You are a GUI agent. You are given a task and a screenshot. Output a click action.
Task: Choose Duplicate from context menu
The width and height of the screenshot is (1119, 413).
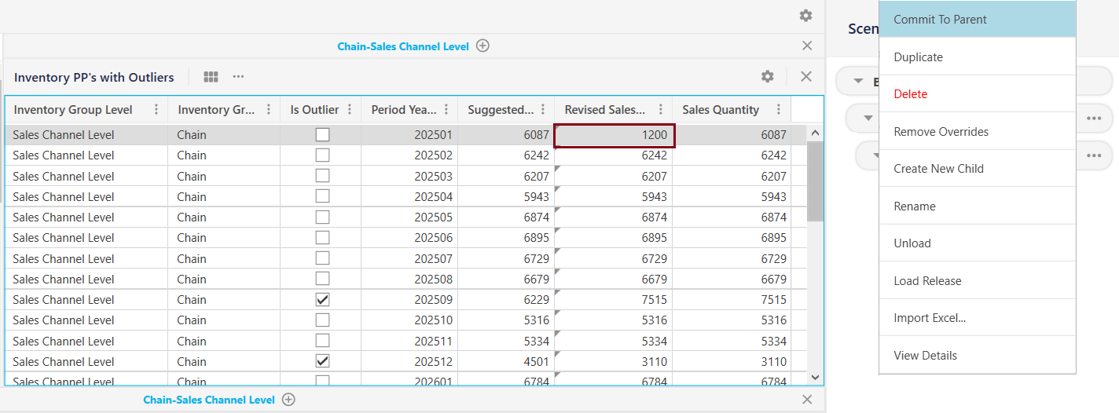tap(977, 57)
